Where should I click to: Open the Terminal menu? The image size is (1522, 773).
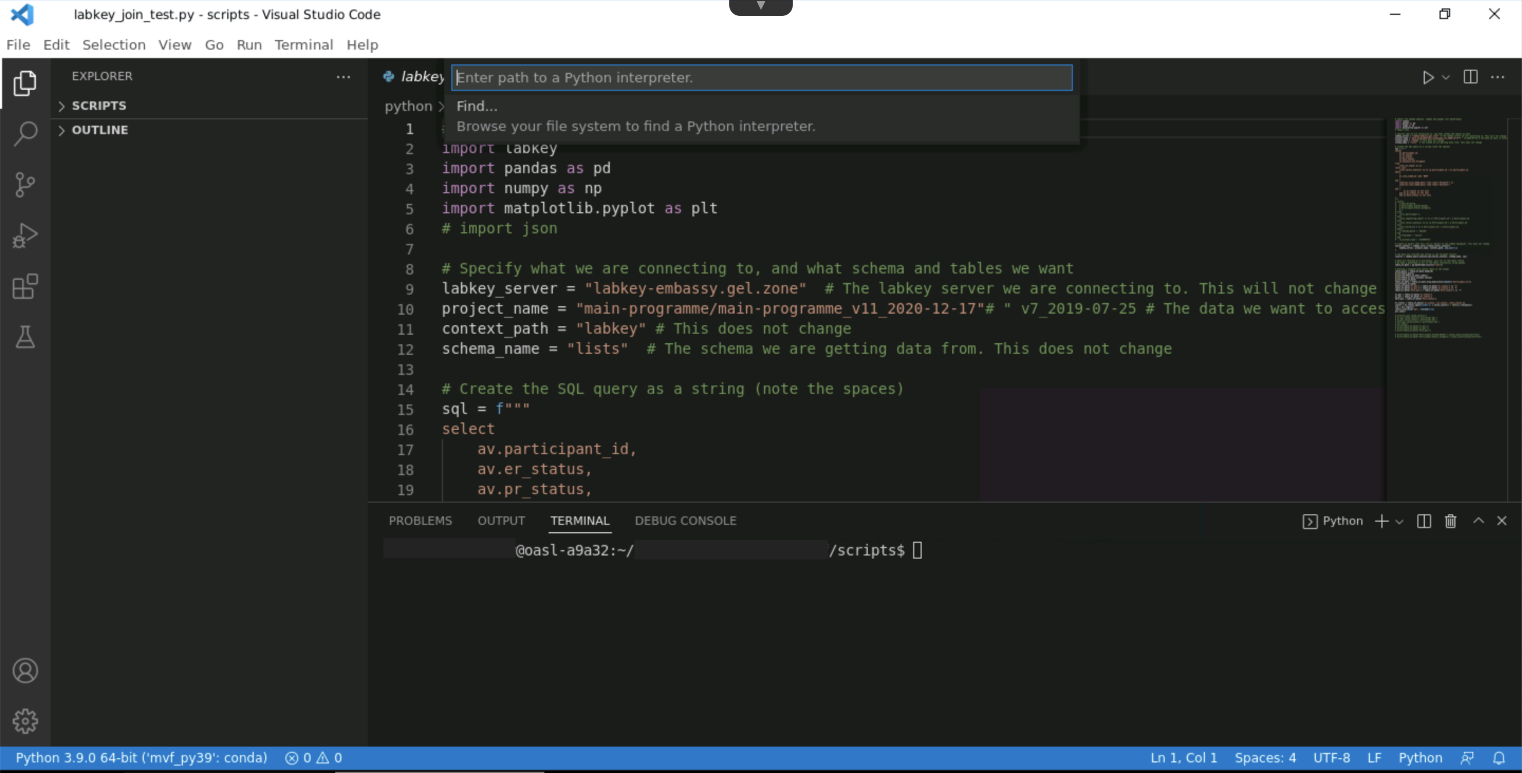304,45
